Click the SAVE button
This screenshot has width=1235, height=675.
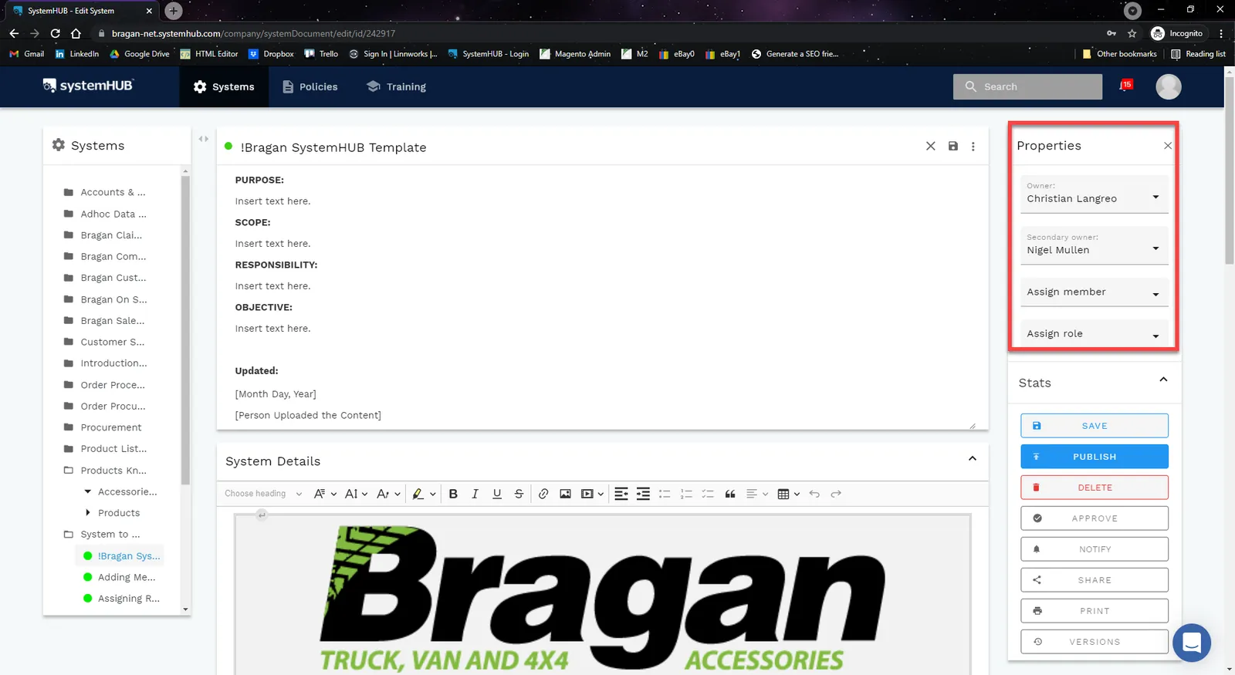[x=1095, y=426]
